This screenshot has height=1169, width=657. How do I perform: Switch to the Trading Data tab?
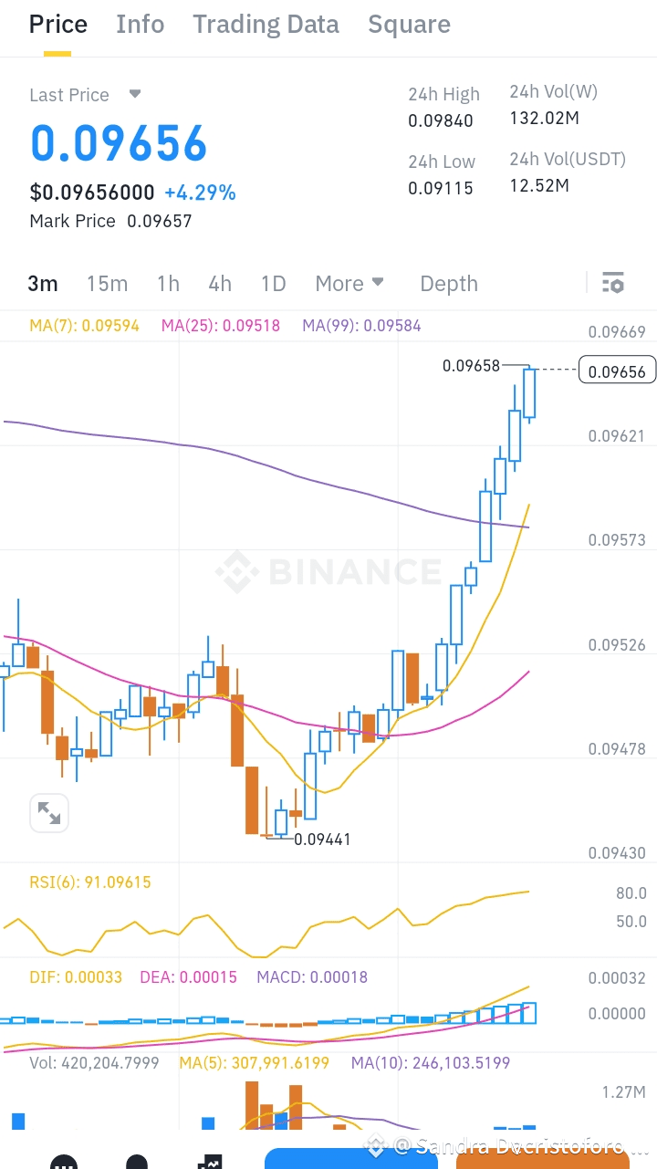[266, 24]
